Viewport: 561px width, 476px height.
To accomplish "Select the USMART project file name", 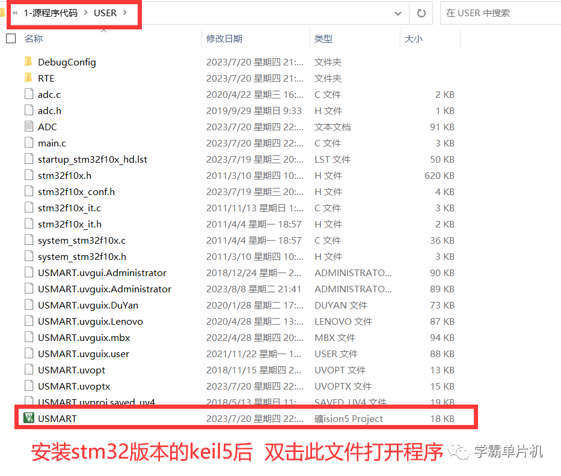I will pos(57,418).
